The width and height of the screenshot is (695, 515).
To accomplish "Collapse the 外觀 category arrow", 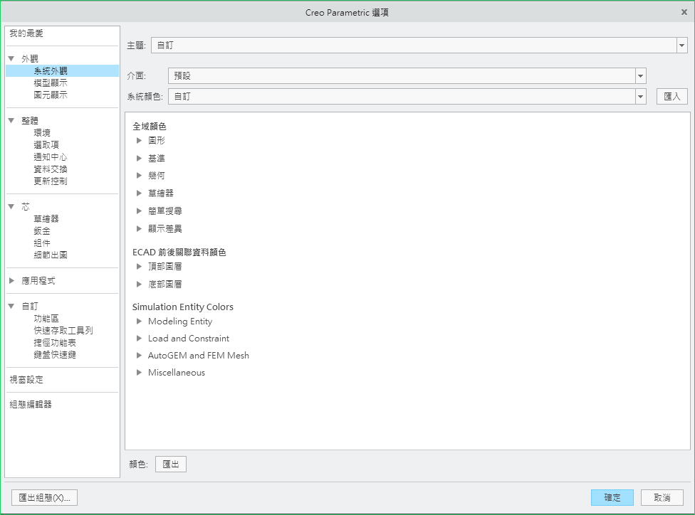I will coord(11,59).
